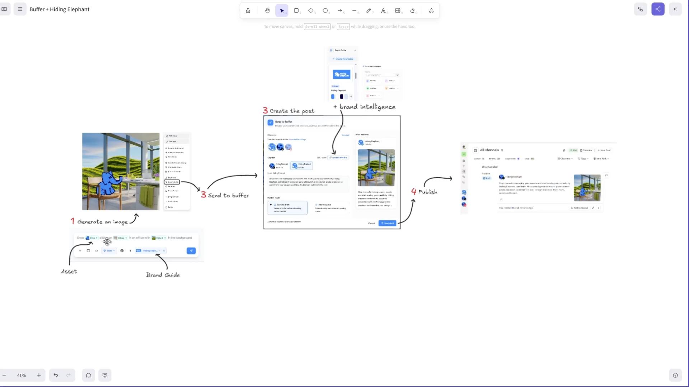
Task: Select the Diamond shape tool
Action: point(311,11)
